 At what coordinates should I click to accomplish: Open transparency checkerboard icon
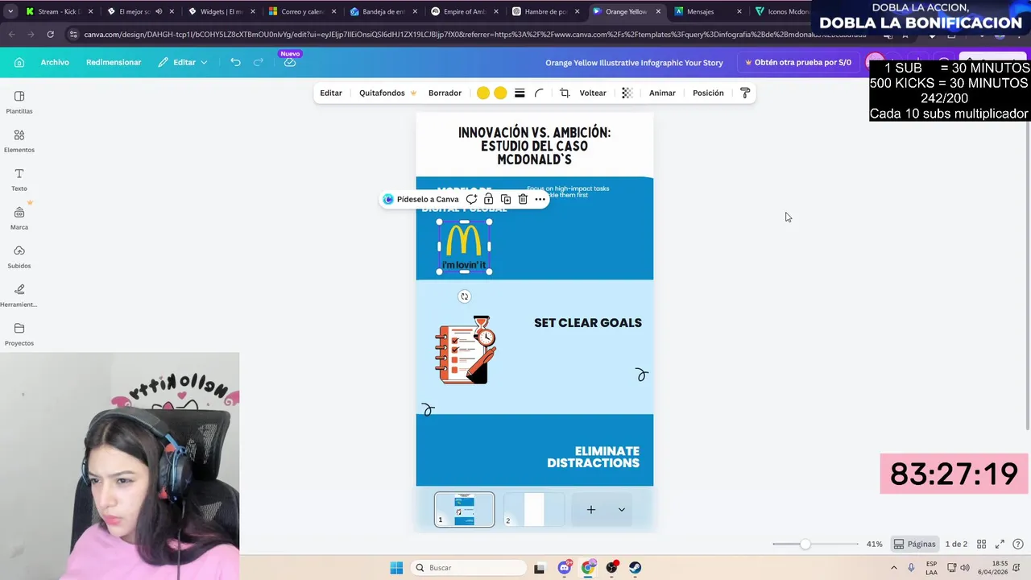pos(627,93)
